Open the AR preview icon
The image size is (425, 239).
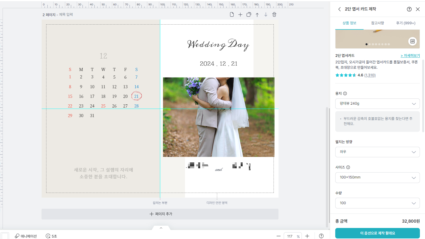point(413,41)
